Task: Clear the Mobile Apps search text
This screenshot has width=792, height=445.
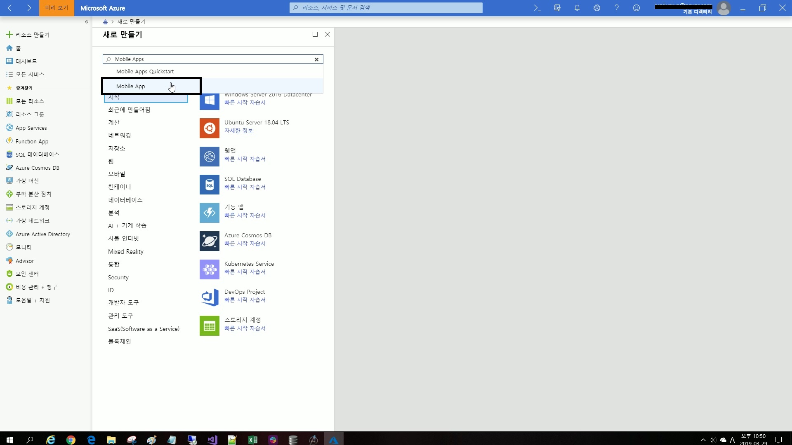Action: [x=316, y=59]
